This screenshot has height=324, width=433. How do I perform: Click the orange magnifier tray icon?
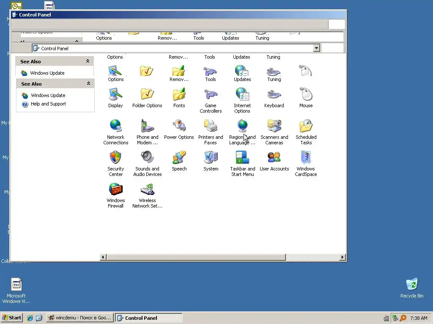click(403, 318)
